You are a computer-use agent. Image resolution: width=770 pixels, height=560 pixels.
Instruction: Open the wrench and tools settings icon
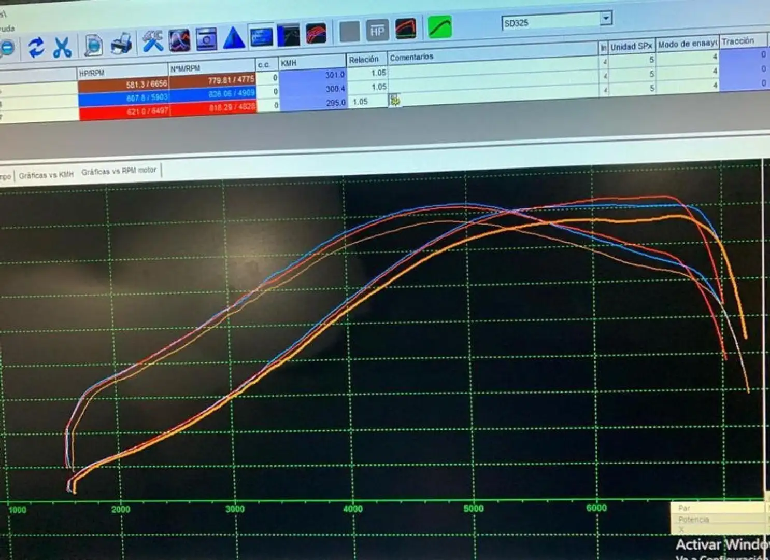pyautogui.click(x=152, y=41)
